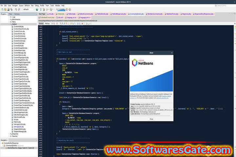Open the Run Project dropdown arrow
The height and width of the screenshot is (157, 236).
click(49, 9)
